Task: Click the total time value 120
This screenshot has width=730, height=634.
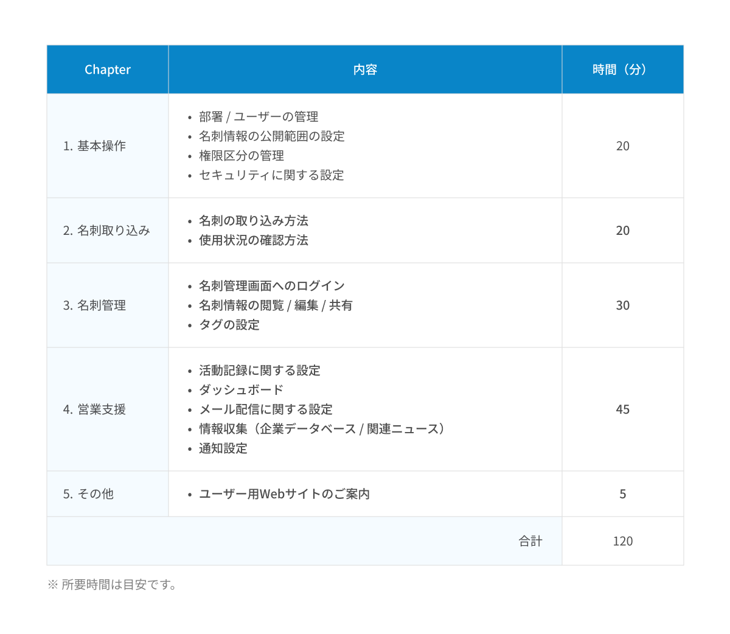Action: 622,541
